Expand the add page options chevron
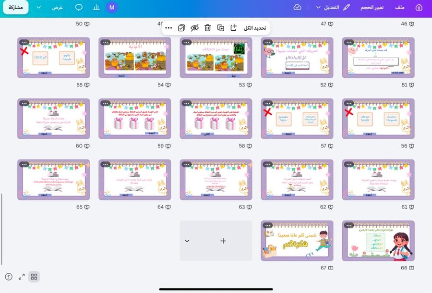 [187, 241]
